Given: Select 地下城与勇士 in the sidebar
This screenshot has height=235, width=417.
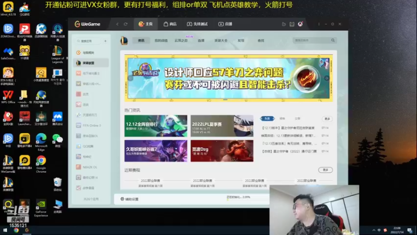Looking at the screenshot, I should [x=91, y=73].
